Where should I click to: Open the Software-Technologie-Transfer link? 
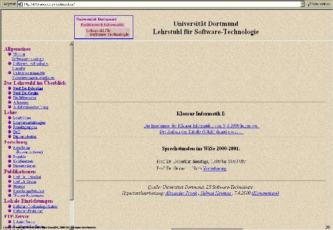tap(30, 66)
